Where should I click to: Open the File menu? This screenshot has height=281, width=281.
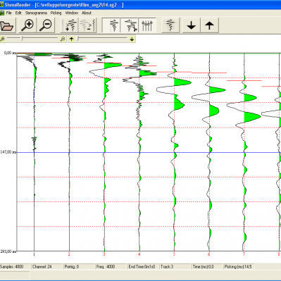tap(8, 13)
